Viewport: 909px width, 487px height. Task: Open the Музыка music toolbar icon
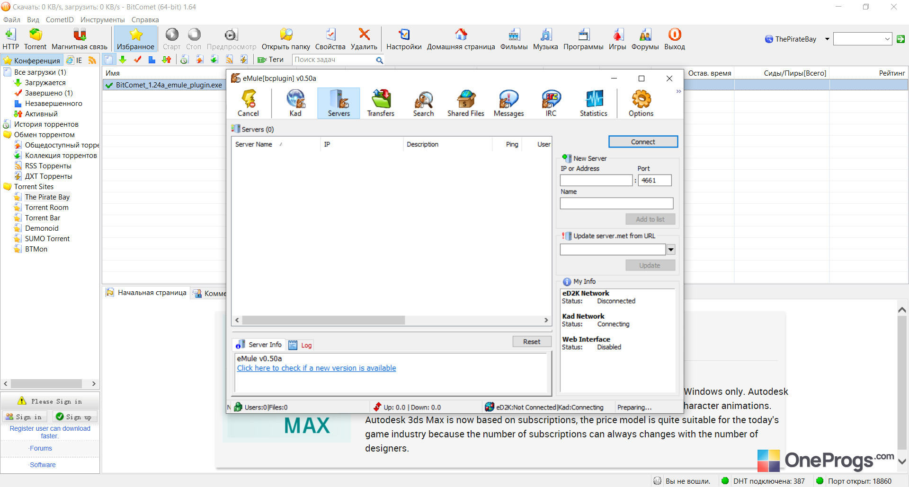coord(546,35)
